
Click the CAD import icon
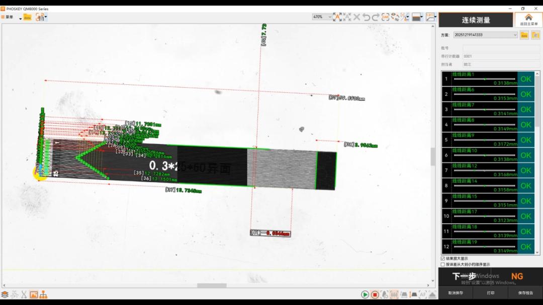pyautogui.click(x=386, y=17)
